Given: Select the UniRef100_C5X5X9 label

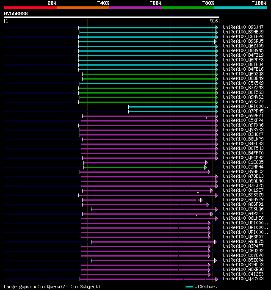Looking at the screenshot, I should 243,83.
